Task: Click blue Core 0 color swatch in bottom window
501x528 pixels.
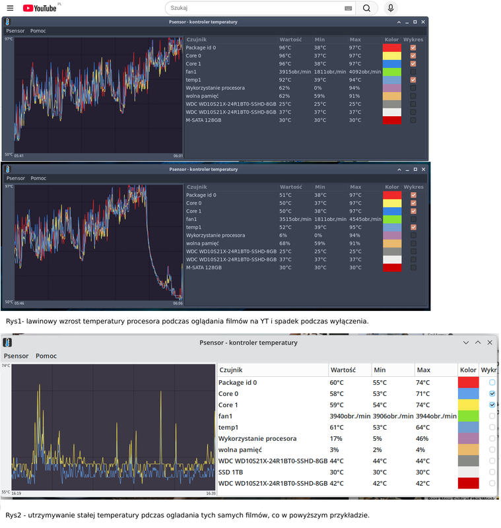Action: pyautogui.click(x=469, y=393)
